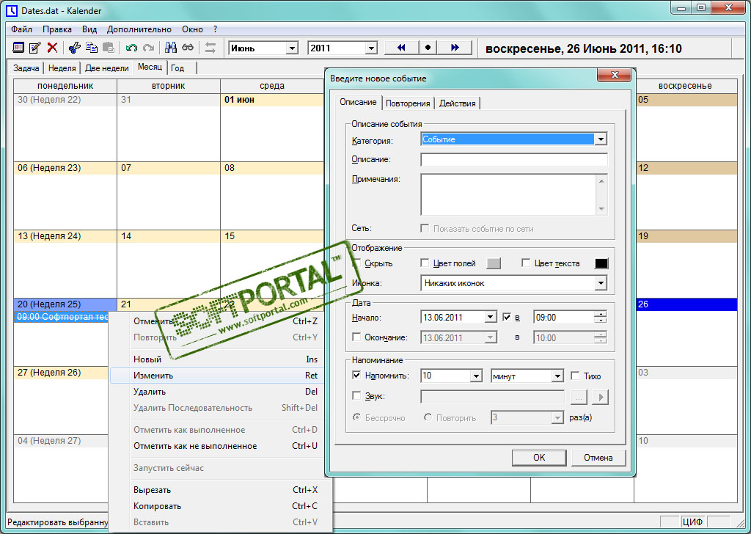Choose 'Отметить как не выполненное' menu item
This screenshot has height=534, width=751.
217,446
